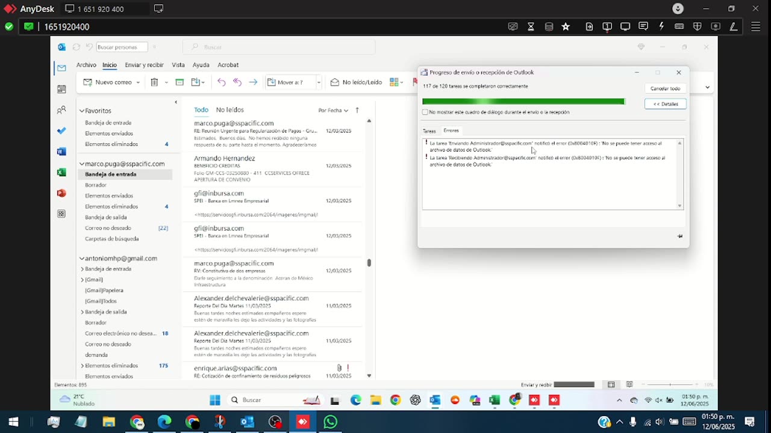Collapse the marco.puga@sspacific.com account
771x433 pixels.
(82, 164)
